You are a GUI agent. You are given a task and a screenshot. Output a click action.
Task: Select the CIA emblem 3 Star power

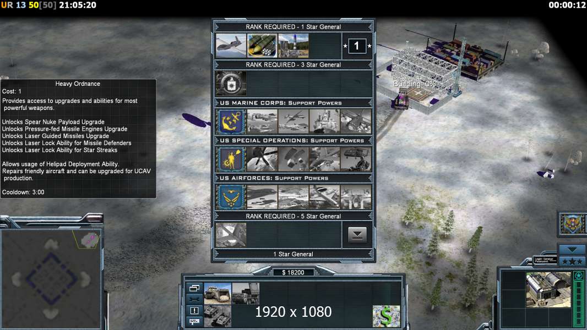[x=231, y=84]
